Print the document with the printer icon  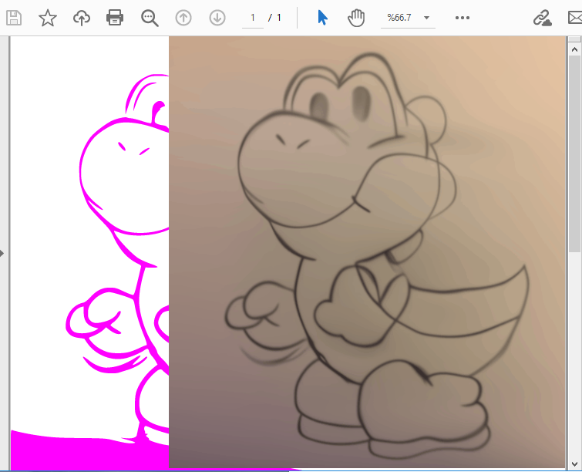[115, 18]
